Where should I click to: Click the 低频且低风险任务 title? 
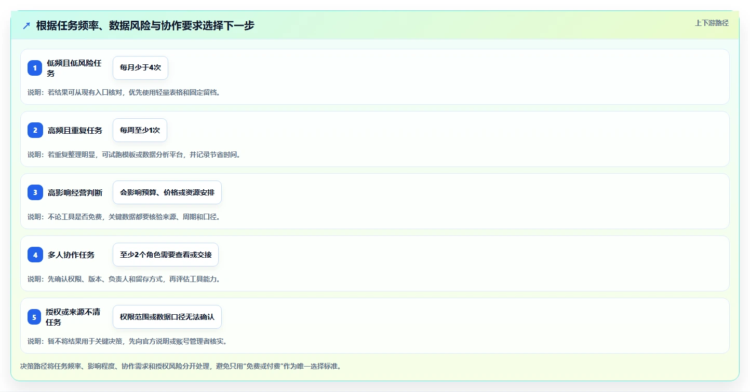click(74, 68)
